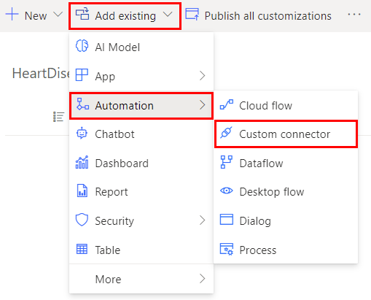This screenshot has width=371, height=300.
Task: Select Dialog submenu entry
Action: [x=286, y=220]
